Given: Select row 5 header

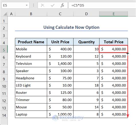Looking at the screenshot, I should tap(4, 50).
